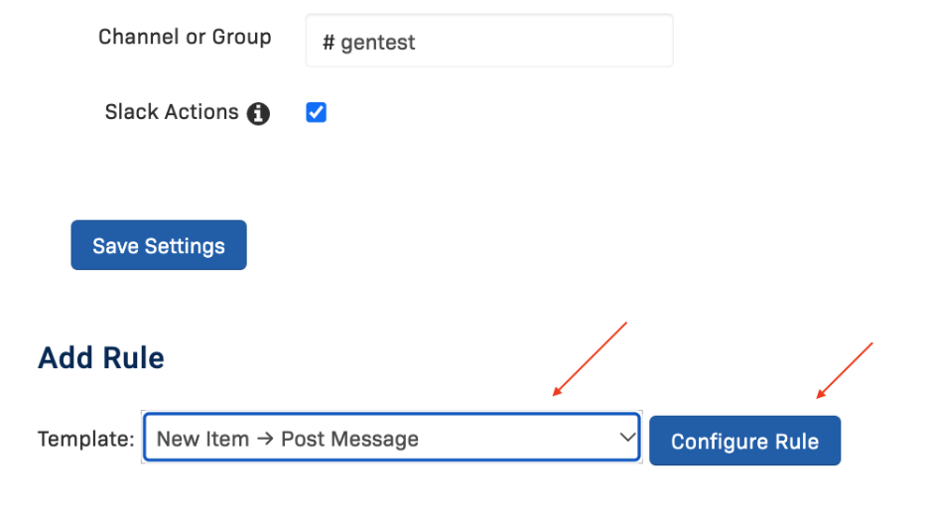
Task: Click the Channel or Group label
Action: coord(185,37)
